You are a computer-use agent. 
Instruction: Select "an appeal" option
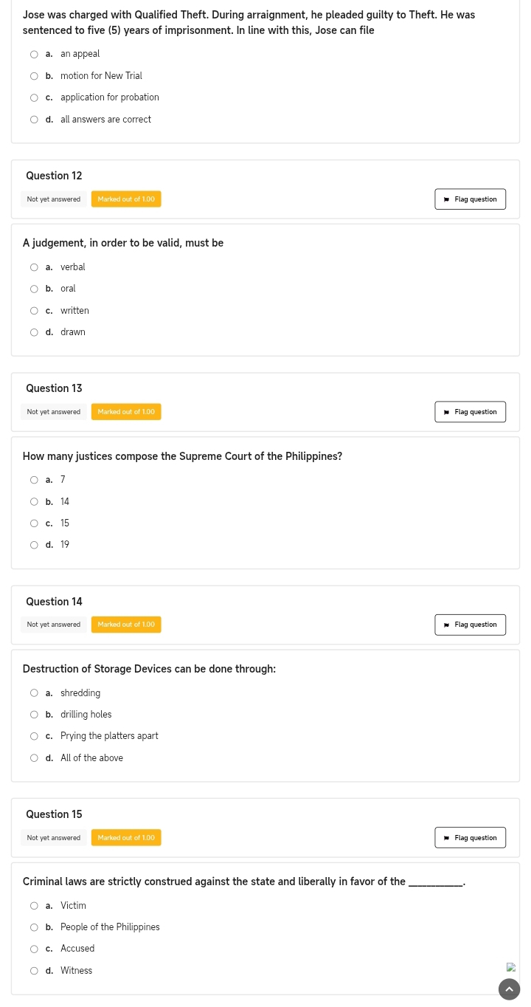(x=34, y=54)
